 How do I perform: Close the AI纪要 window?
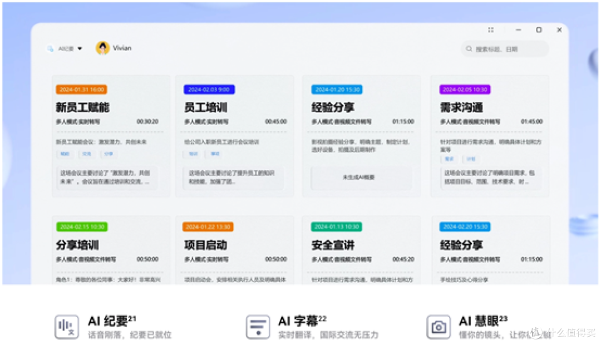click(x=559, y=30)
